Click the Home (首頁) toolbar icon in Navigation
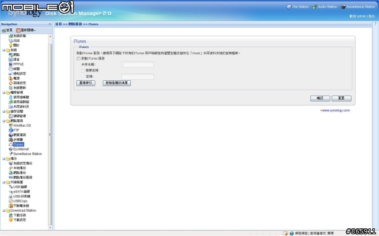Viewport: 379px width, 236px height. [7, 30]
